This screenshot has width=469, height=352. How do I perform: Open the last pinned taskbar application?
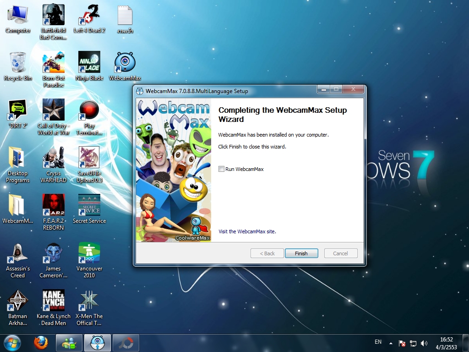(126, 343)
